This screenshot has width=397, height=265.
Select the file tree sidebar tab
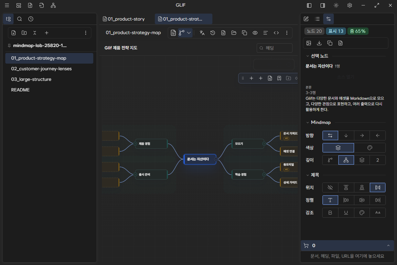(x=8, y=19)
